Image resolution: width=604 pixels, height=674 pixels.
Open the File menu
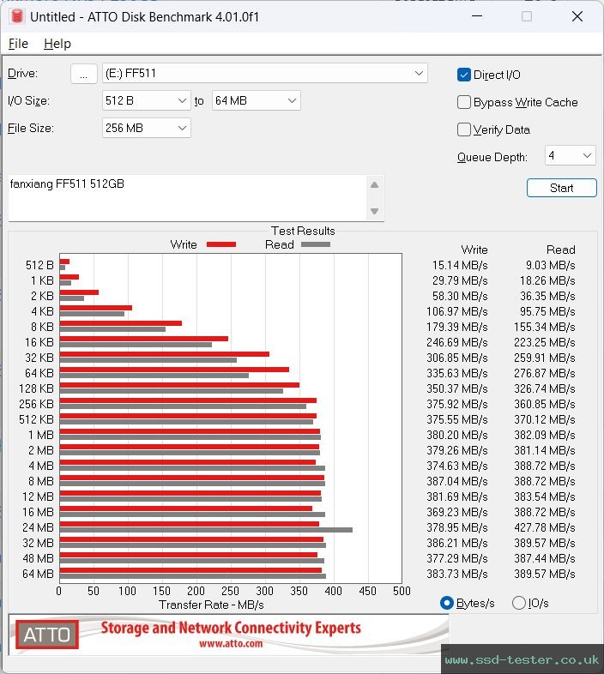coord(18,44)
